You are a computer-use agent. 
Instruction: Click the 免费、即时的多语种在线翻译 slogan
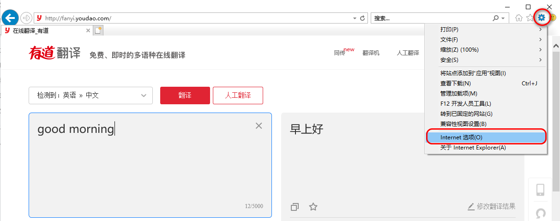(138, 55)
